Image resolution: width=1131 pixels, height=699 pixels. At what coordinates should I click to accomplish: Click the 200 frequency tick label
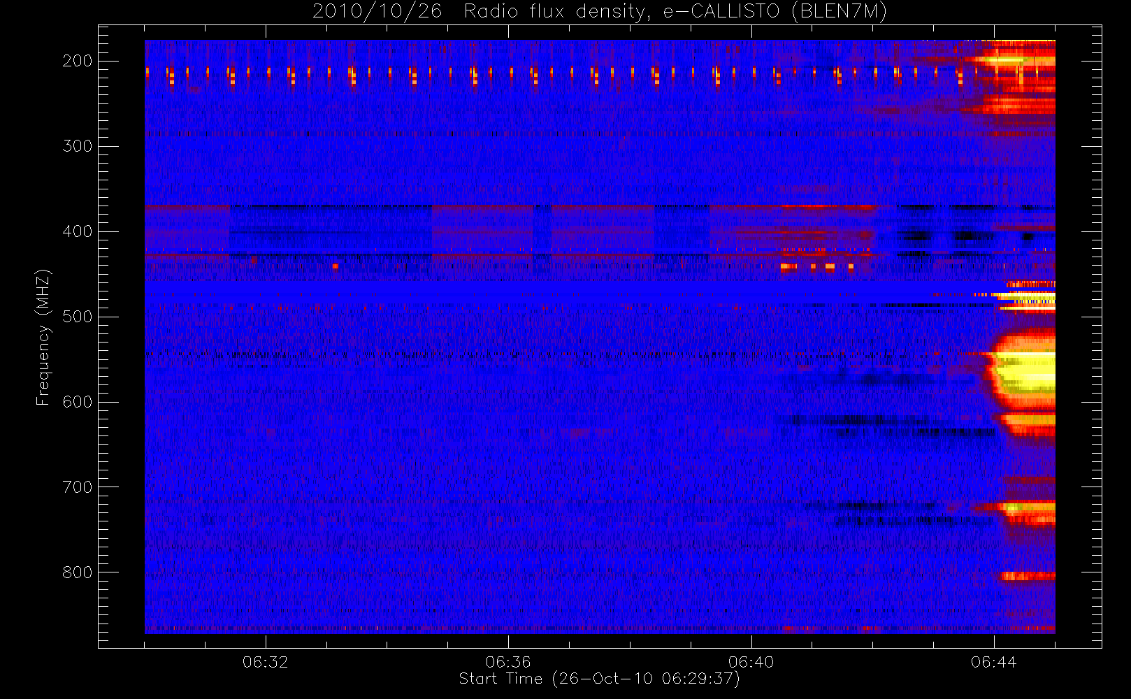[77, 61]
